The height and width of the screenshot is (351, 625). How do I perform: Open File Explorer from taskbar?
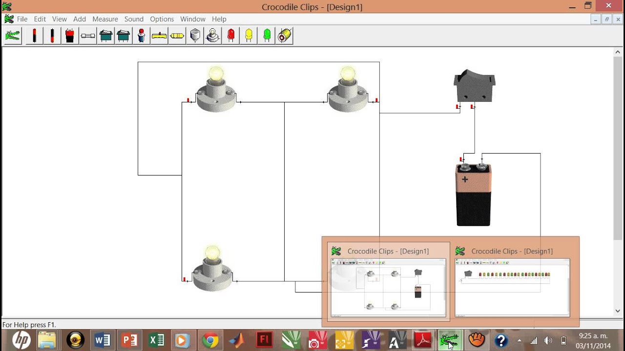pyautogui.click(x=47, y=340)
